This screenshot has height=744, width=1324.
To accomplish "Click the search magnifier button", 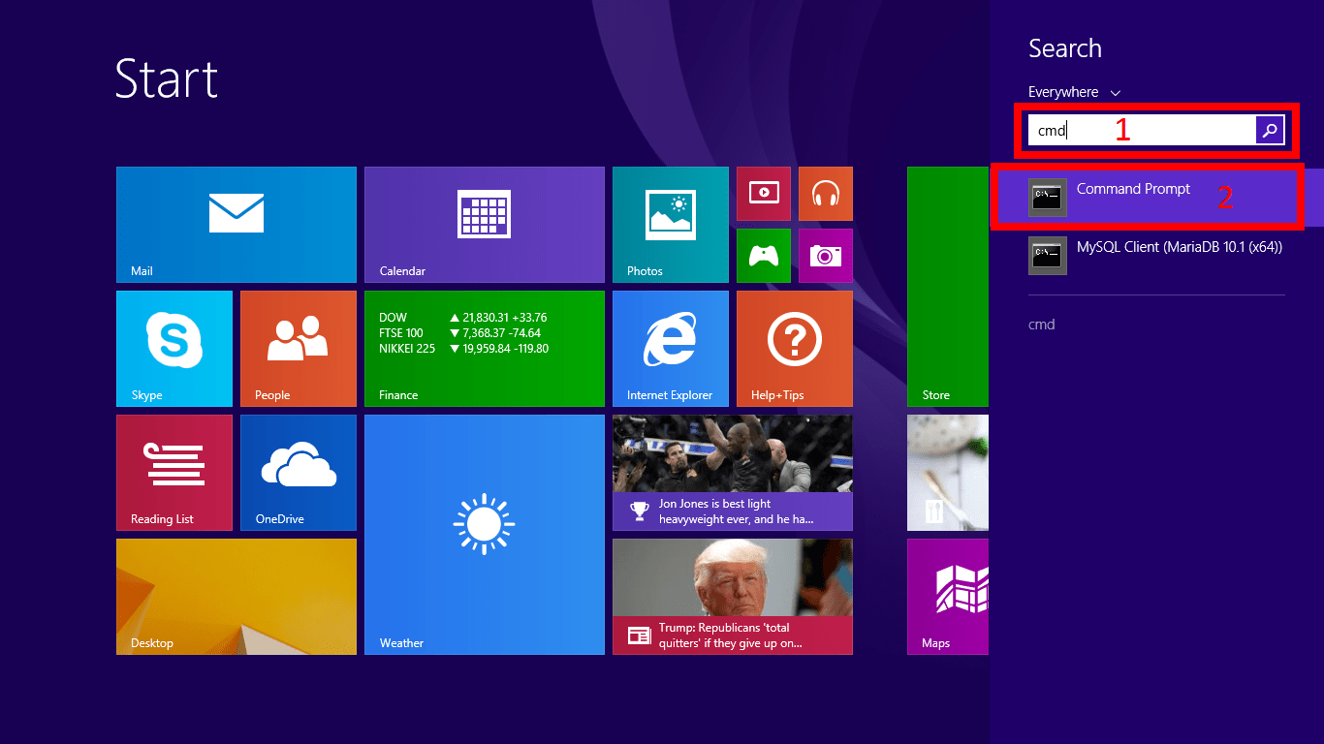I will pos(1270,130).
